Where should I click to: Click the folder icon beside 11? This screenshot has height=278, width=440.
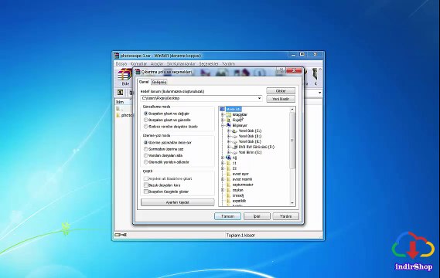click(228, 163)
